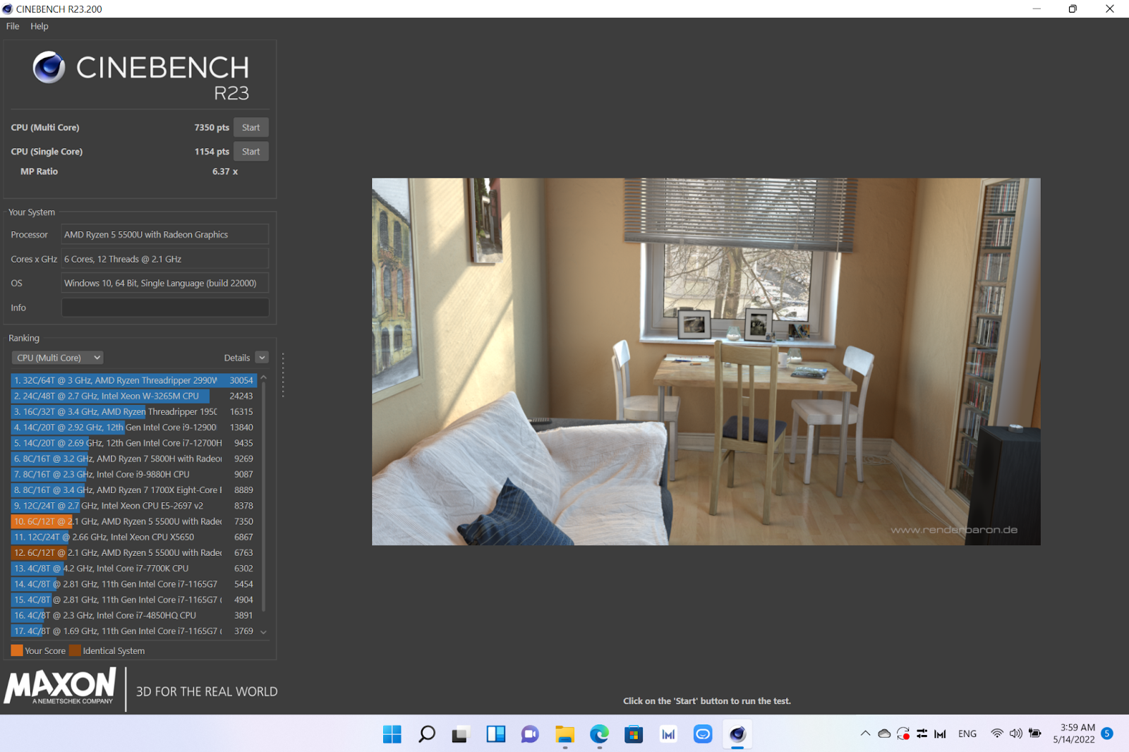Open File Explorer from the taskbar

pos(564,734)
